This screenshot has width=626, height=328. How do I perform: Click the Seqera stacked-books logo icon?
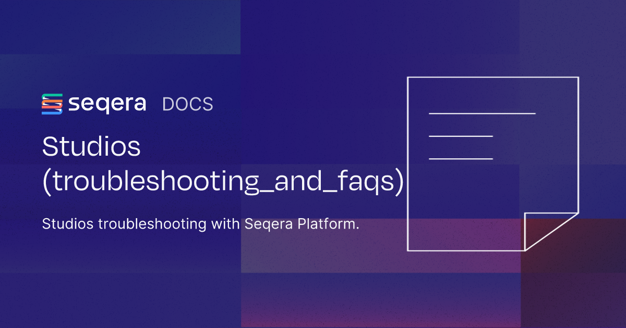(x=52, y=104)
